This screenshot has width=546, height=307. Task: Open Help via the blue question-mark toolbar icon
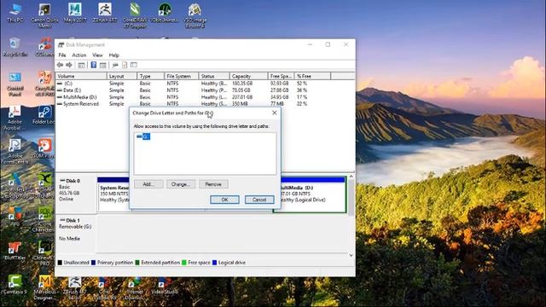(x=93, y=65)
